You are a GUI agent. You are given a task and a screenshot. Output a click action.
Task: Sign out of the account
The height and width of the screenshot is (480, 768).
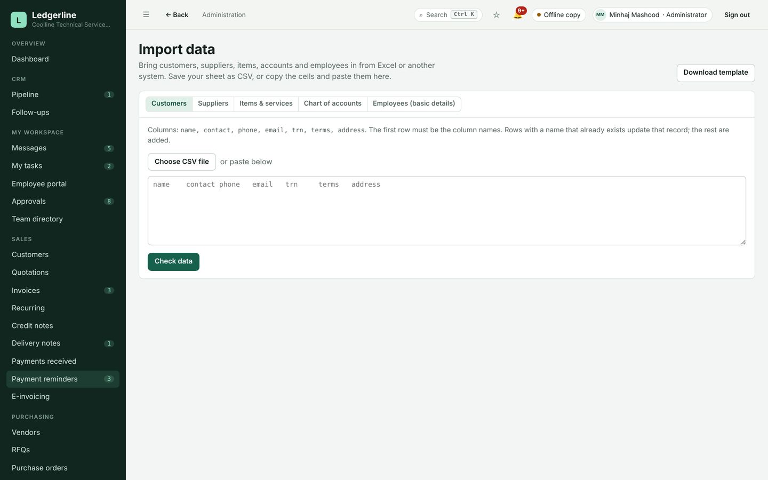pyautogui.click(x=737, y=15)
